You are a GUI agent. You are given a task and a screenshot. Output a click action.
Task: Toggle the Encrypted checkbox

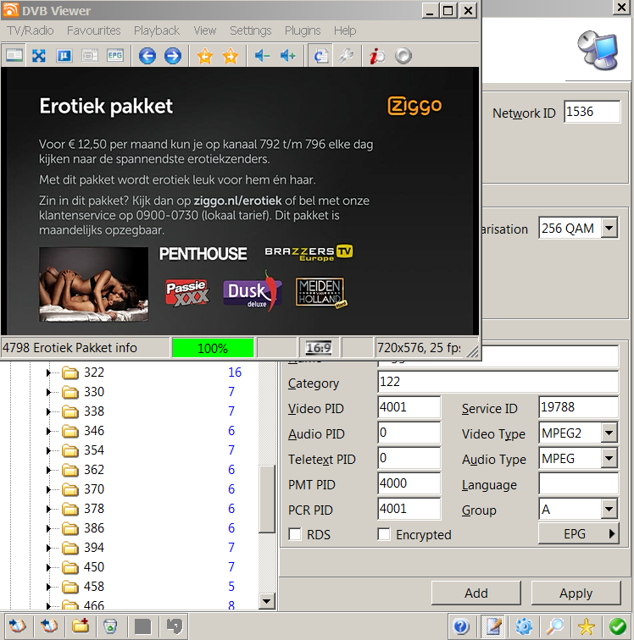(384, 534)
